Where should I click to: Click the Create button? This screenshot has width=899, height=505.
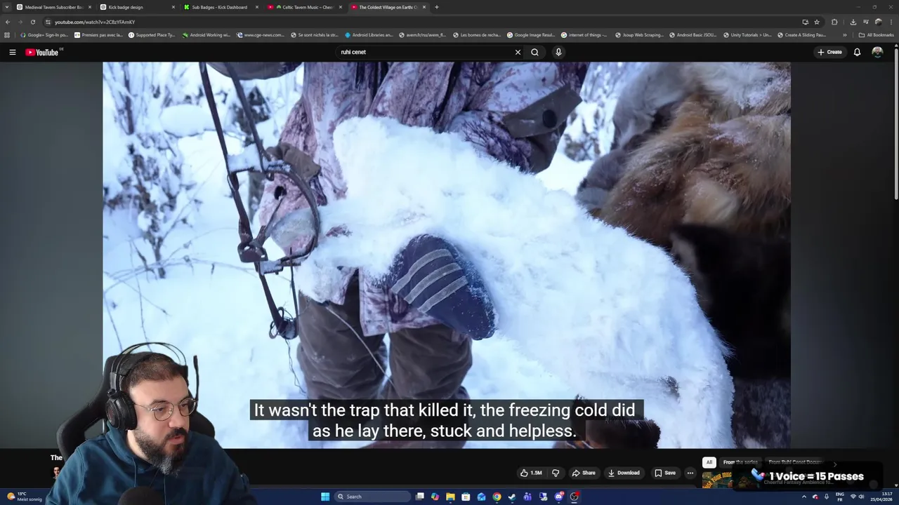pos(829,52)
